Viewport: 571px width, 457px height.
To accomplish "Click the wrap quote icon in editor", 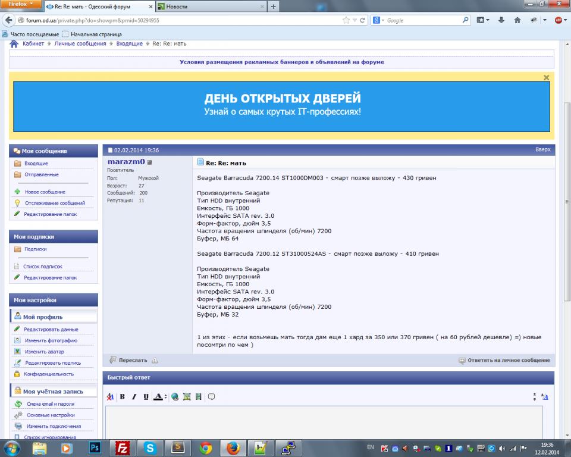I will pyautogui.click(x=211, y=397).
